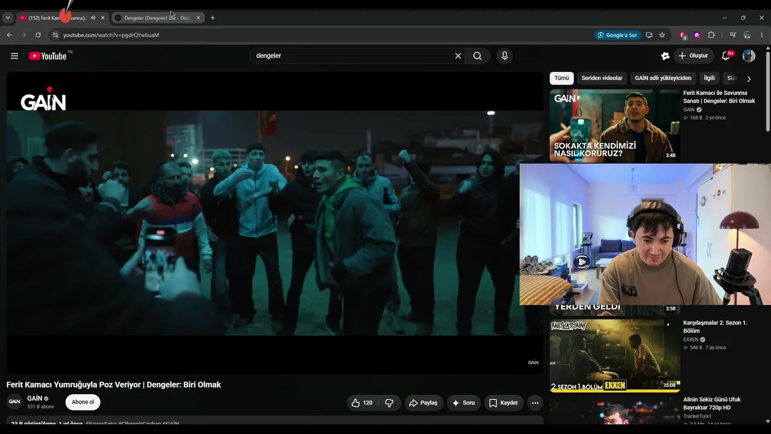
Task: Select the 'GAİN adlı yükleyiciden' chip
Action: [x=663, y=78]
